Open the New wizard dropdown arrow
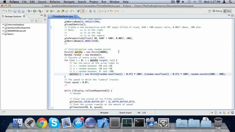The image size is (235, 132). click(6, 11)
